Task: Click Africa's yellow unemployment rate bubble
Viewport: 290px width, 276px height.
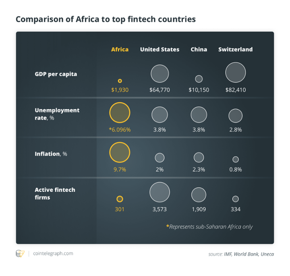Action: 120,113
